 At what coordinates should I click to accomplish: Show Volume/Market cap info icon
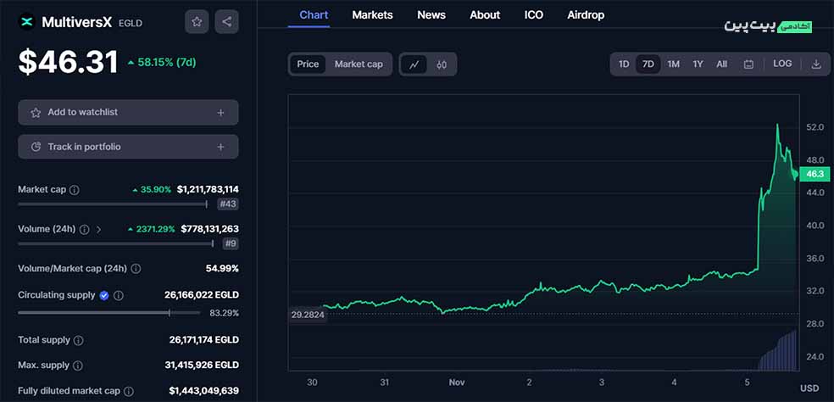pos(136,269)
